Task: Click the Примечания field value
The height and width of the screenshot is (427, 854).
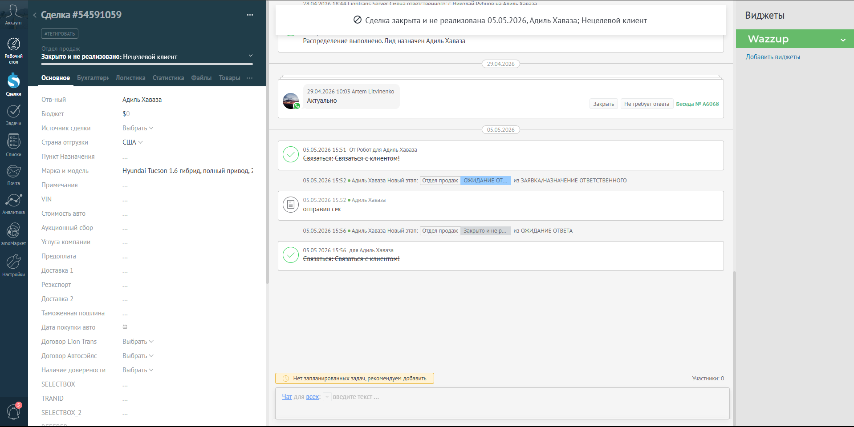Action: [125, 185]
